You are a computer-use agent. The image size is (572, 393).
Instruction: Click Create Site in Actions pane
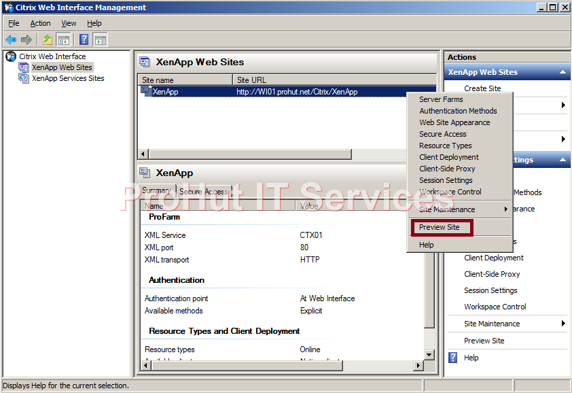coord(482,88)
